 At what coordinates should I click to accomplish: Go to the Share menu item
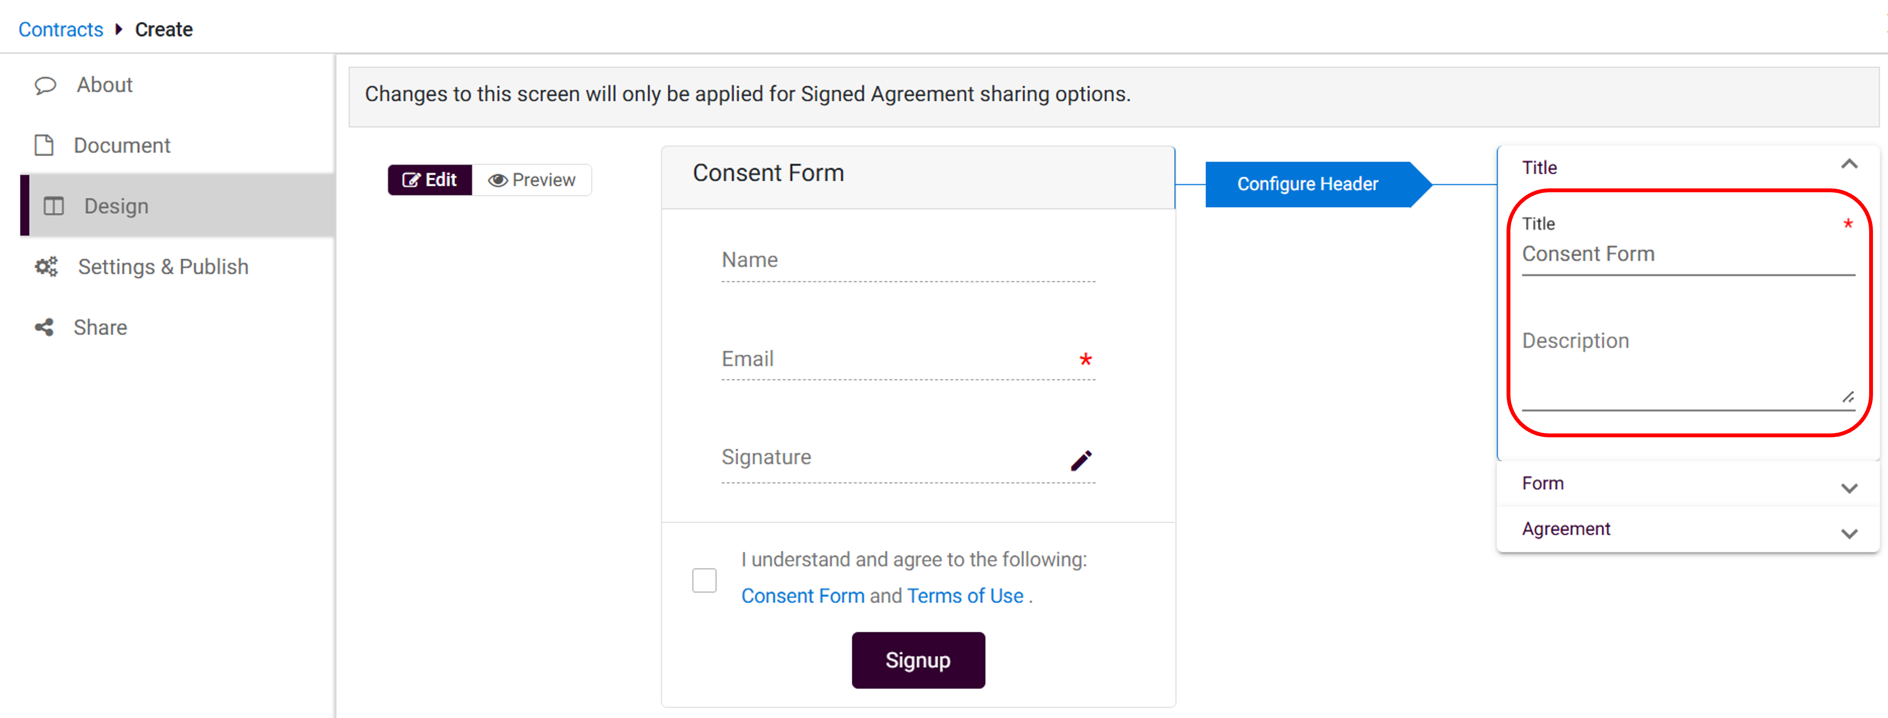[100, 327]
